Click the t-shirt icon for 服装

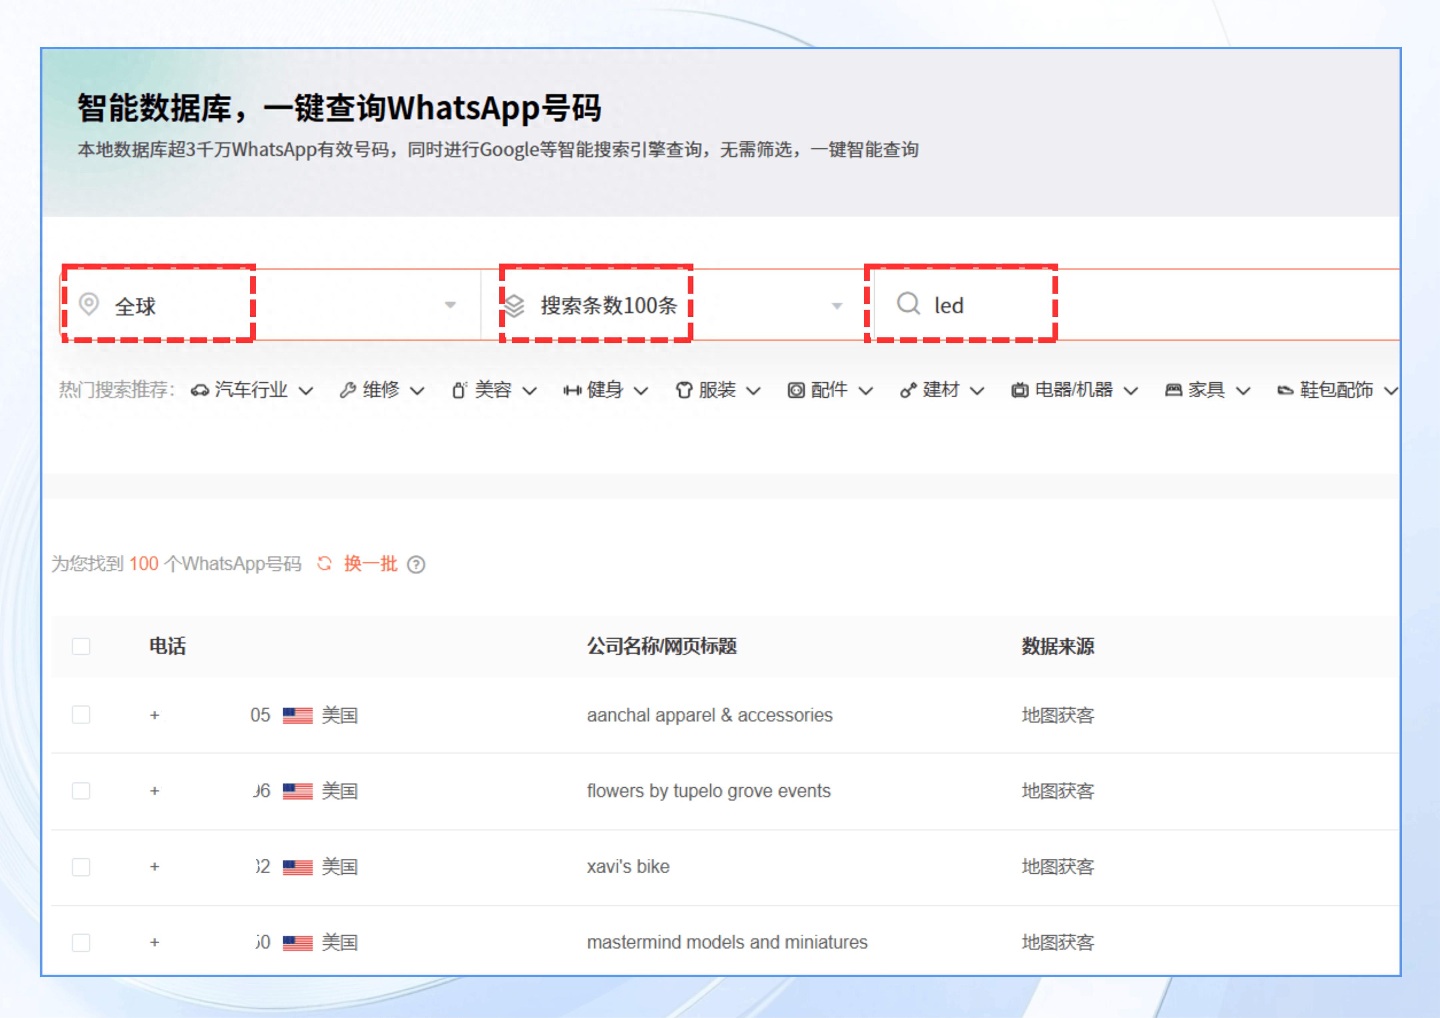coord(684,390)
